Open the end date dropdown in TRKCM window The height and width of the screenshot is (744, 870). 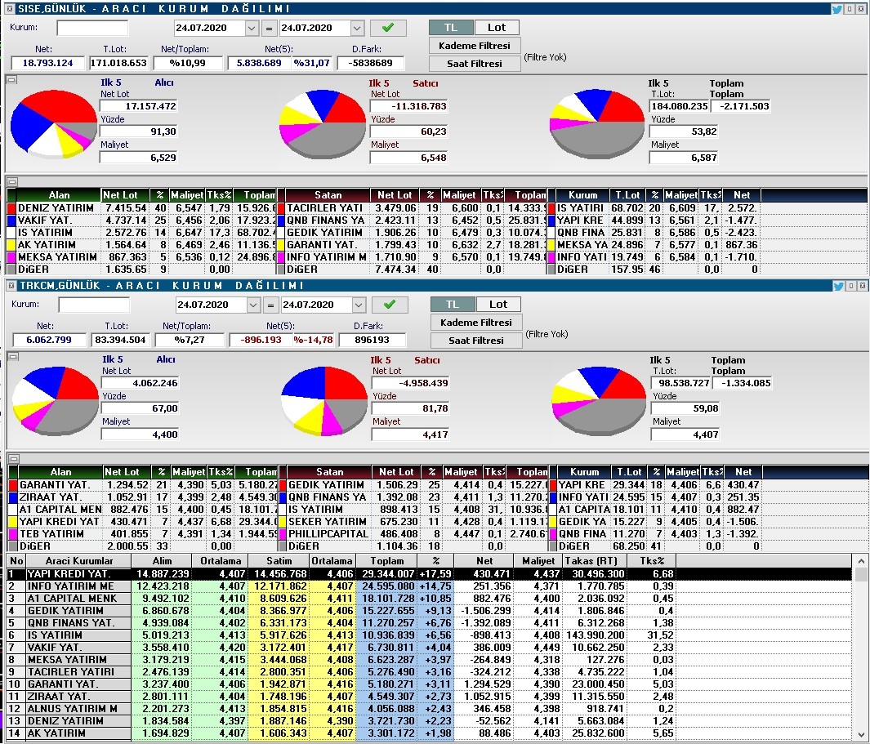click(359, 305)
